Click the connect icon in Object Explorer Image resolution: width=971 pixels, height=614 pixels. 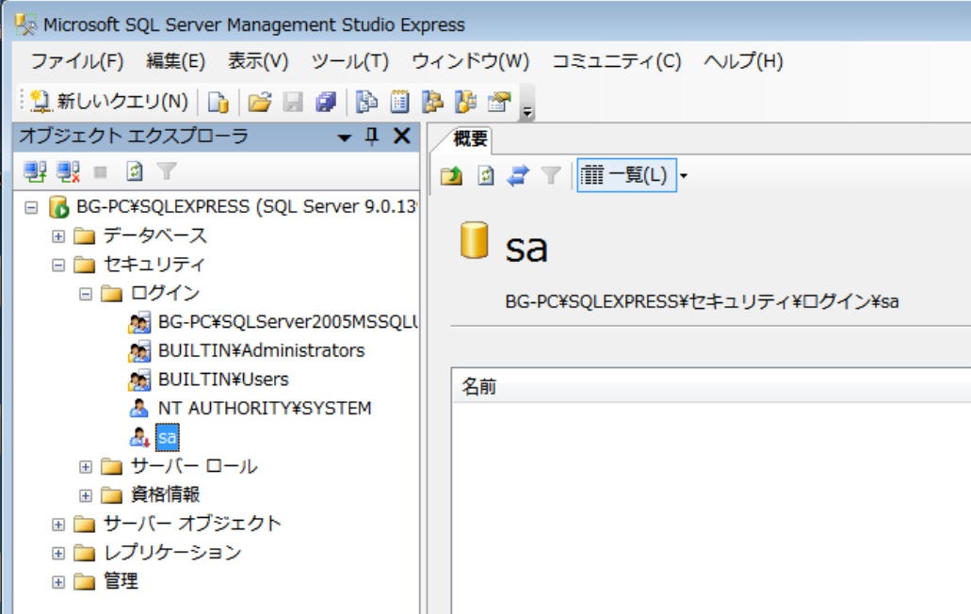point(35,171)
